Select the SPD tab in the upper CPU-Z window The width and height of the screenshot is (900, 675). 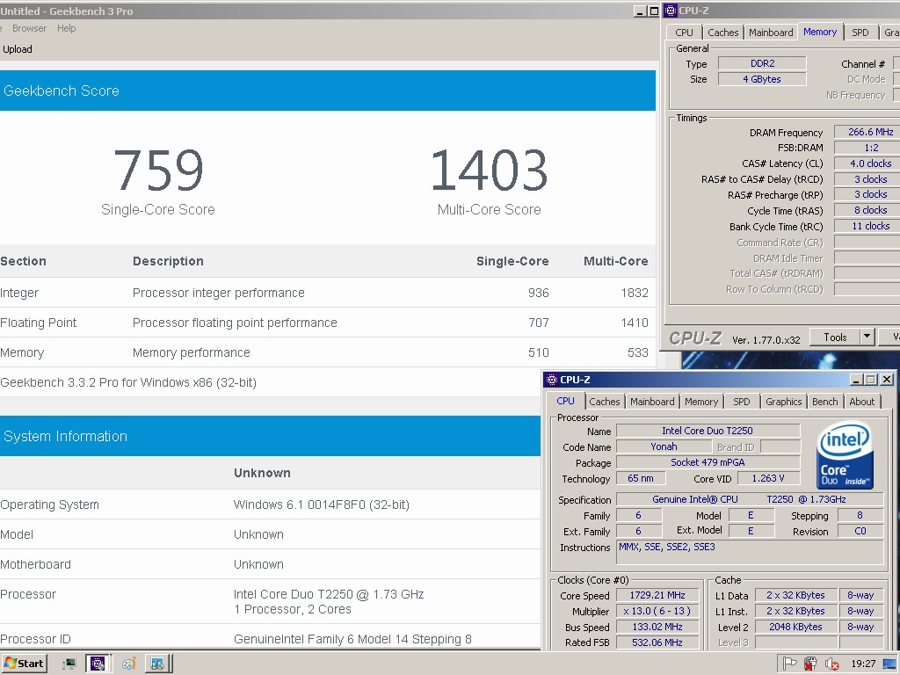[x=860, y=33]
